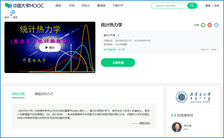
Task: Click the green search magnifier button
Action: (x=192, y=5)
